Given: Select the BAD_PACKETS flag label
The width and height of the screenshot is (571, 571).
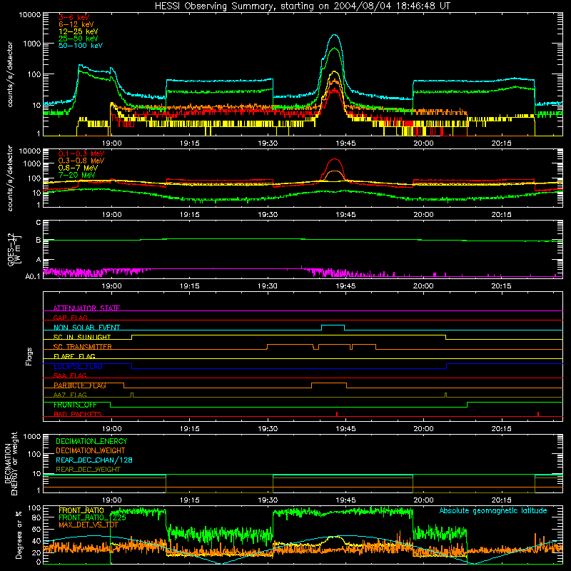Looking at the screenshot, I should click(x=77, y=414).
